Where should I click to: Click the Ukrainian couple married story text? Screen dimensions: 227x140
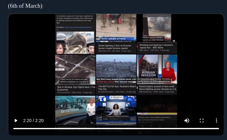(75, 19)
